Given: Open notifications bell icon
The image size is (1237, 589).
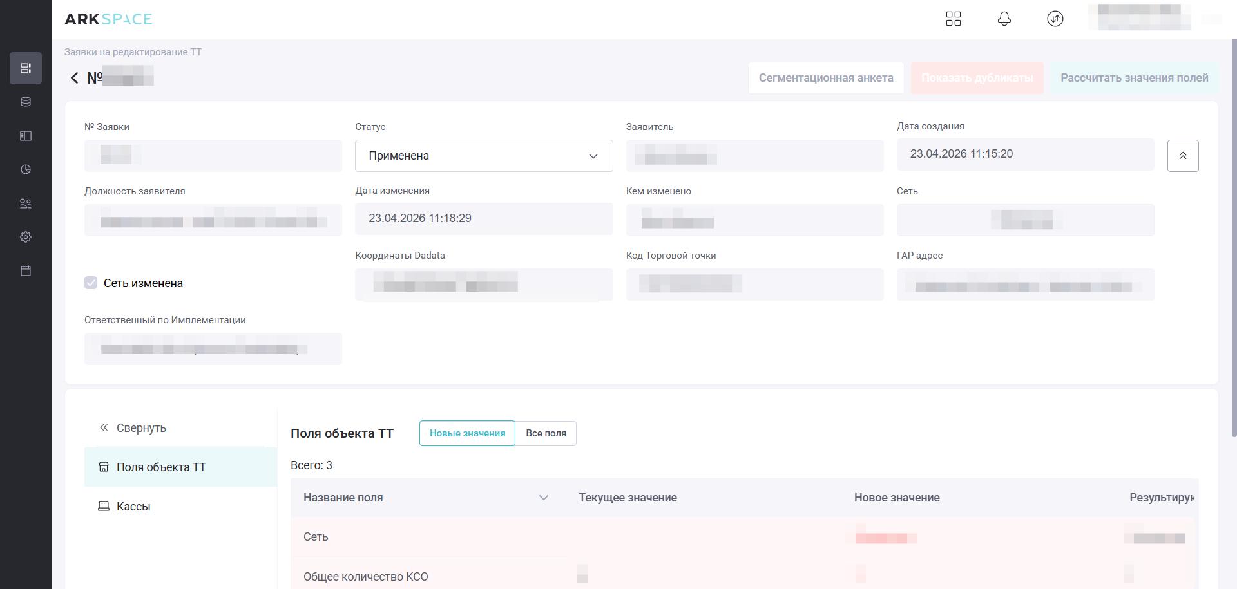Looking at the screenshot, I should 1004,19.
